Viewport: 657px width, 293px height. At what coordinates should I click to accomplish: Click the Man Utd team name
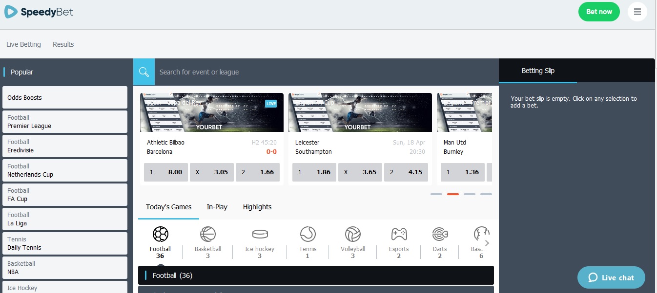[x=455, y=143]
